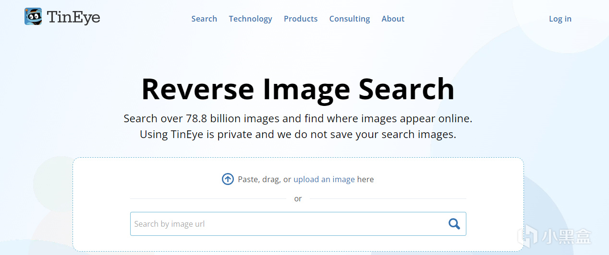609x255 pixels.
Task: Click the Log in link
Action: coord(560,19)
